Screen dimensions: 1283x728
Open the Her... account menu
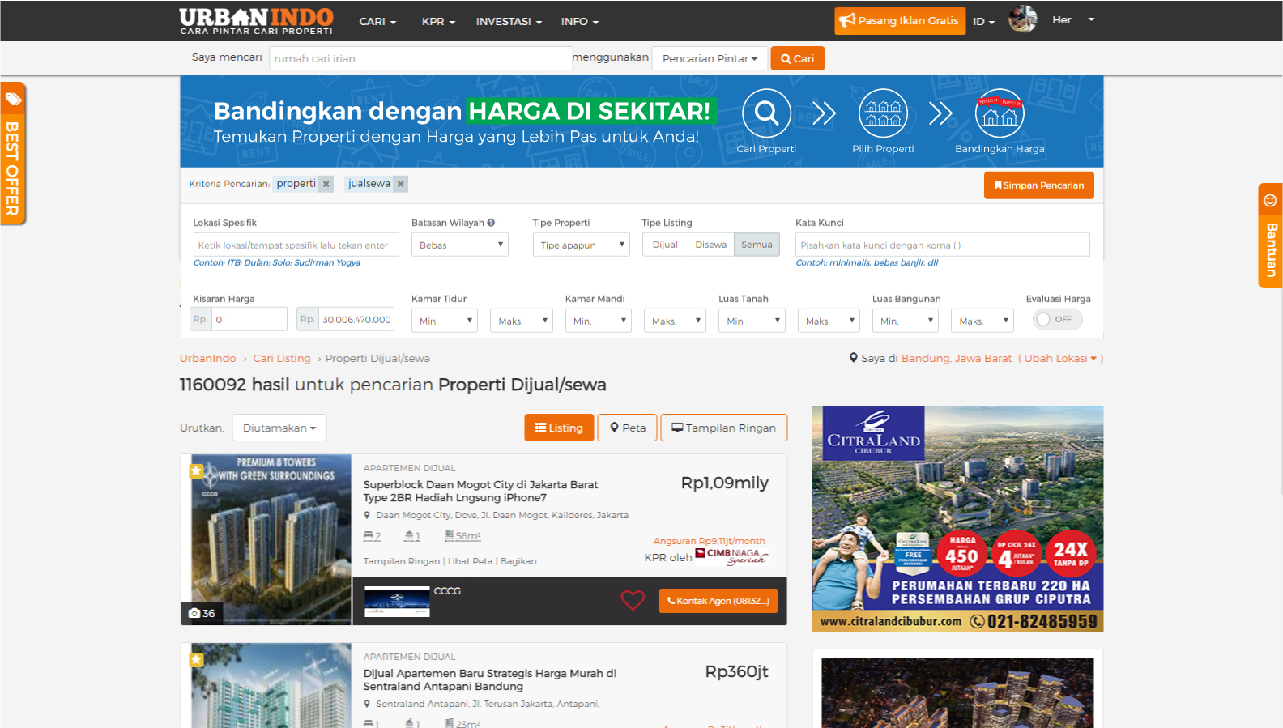point(1073,20)
